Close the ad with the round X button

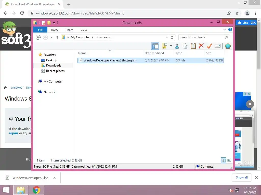(250, 104)
